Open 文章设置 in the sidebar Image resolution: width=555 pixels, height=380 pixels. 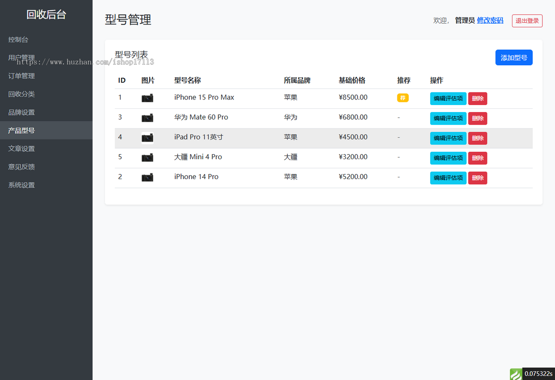tap(46, 149)
